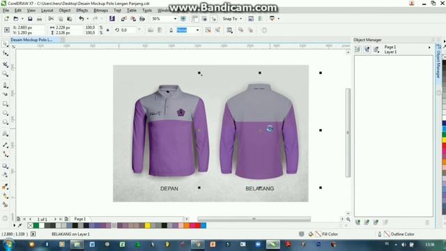Select the Connector tool
Viewport: 446px width, 251px height.
(5, 154)
